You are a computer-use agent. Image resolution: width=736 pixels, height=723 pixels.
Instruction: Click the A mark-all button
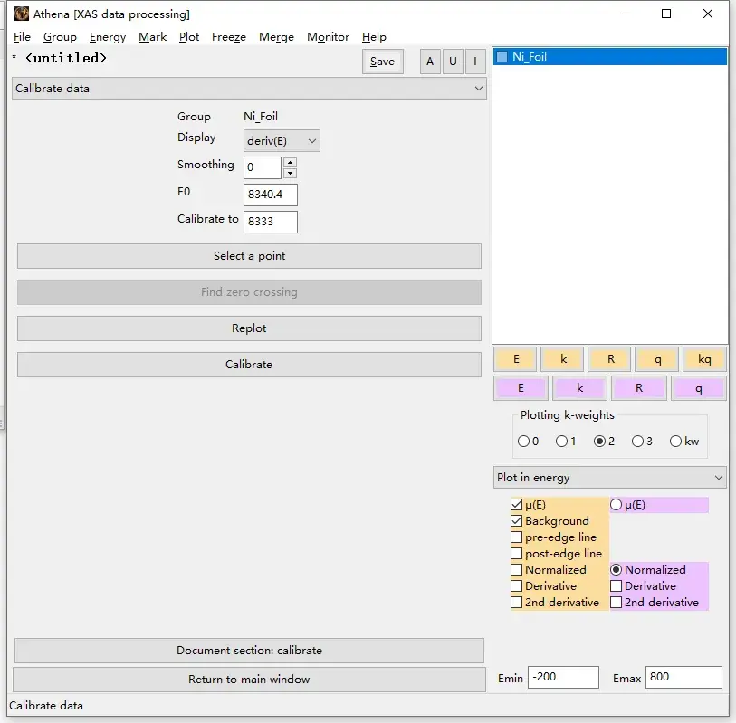point(430,62)
